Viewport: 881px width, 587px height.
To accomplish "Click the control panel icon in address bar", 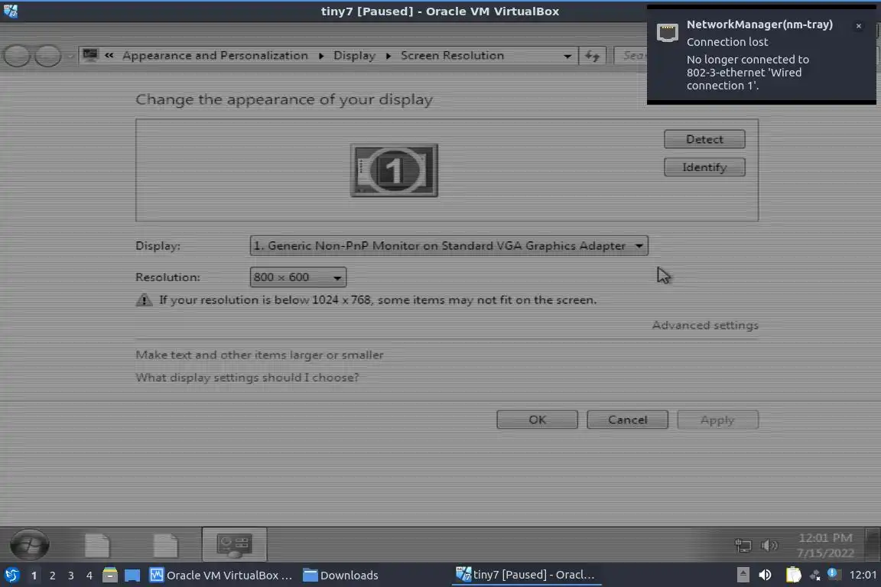I will click(90, 55).
